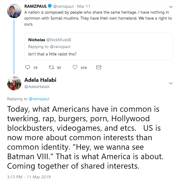
Task: Click the 92 retweets count
Action: coord(59,68)
